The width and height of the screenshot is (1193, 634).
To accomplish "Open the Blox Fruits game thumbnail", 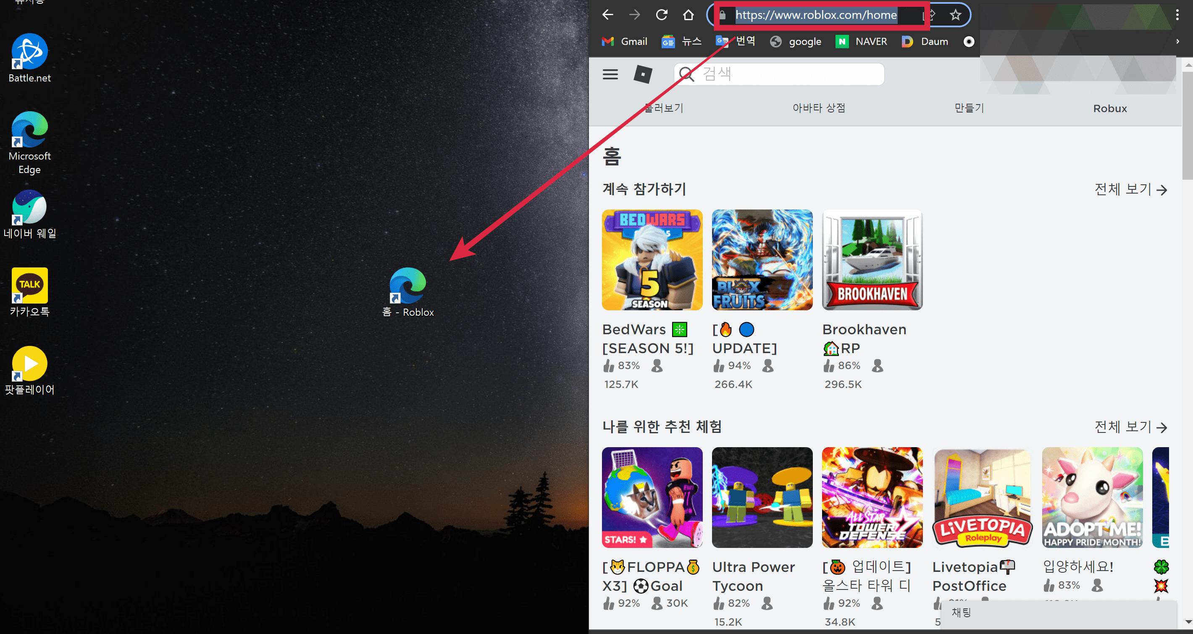I will tap(762, 259).
